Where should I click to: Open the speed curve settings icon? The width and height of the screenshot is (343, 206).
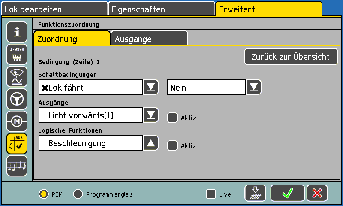[x=17, y=77]
